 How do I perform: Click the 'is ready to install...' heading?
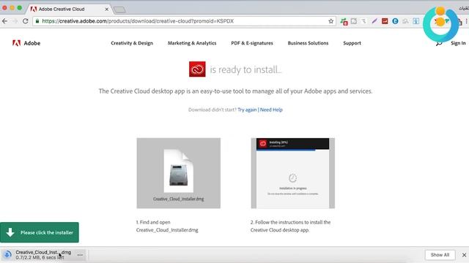pos(245,70)
